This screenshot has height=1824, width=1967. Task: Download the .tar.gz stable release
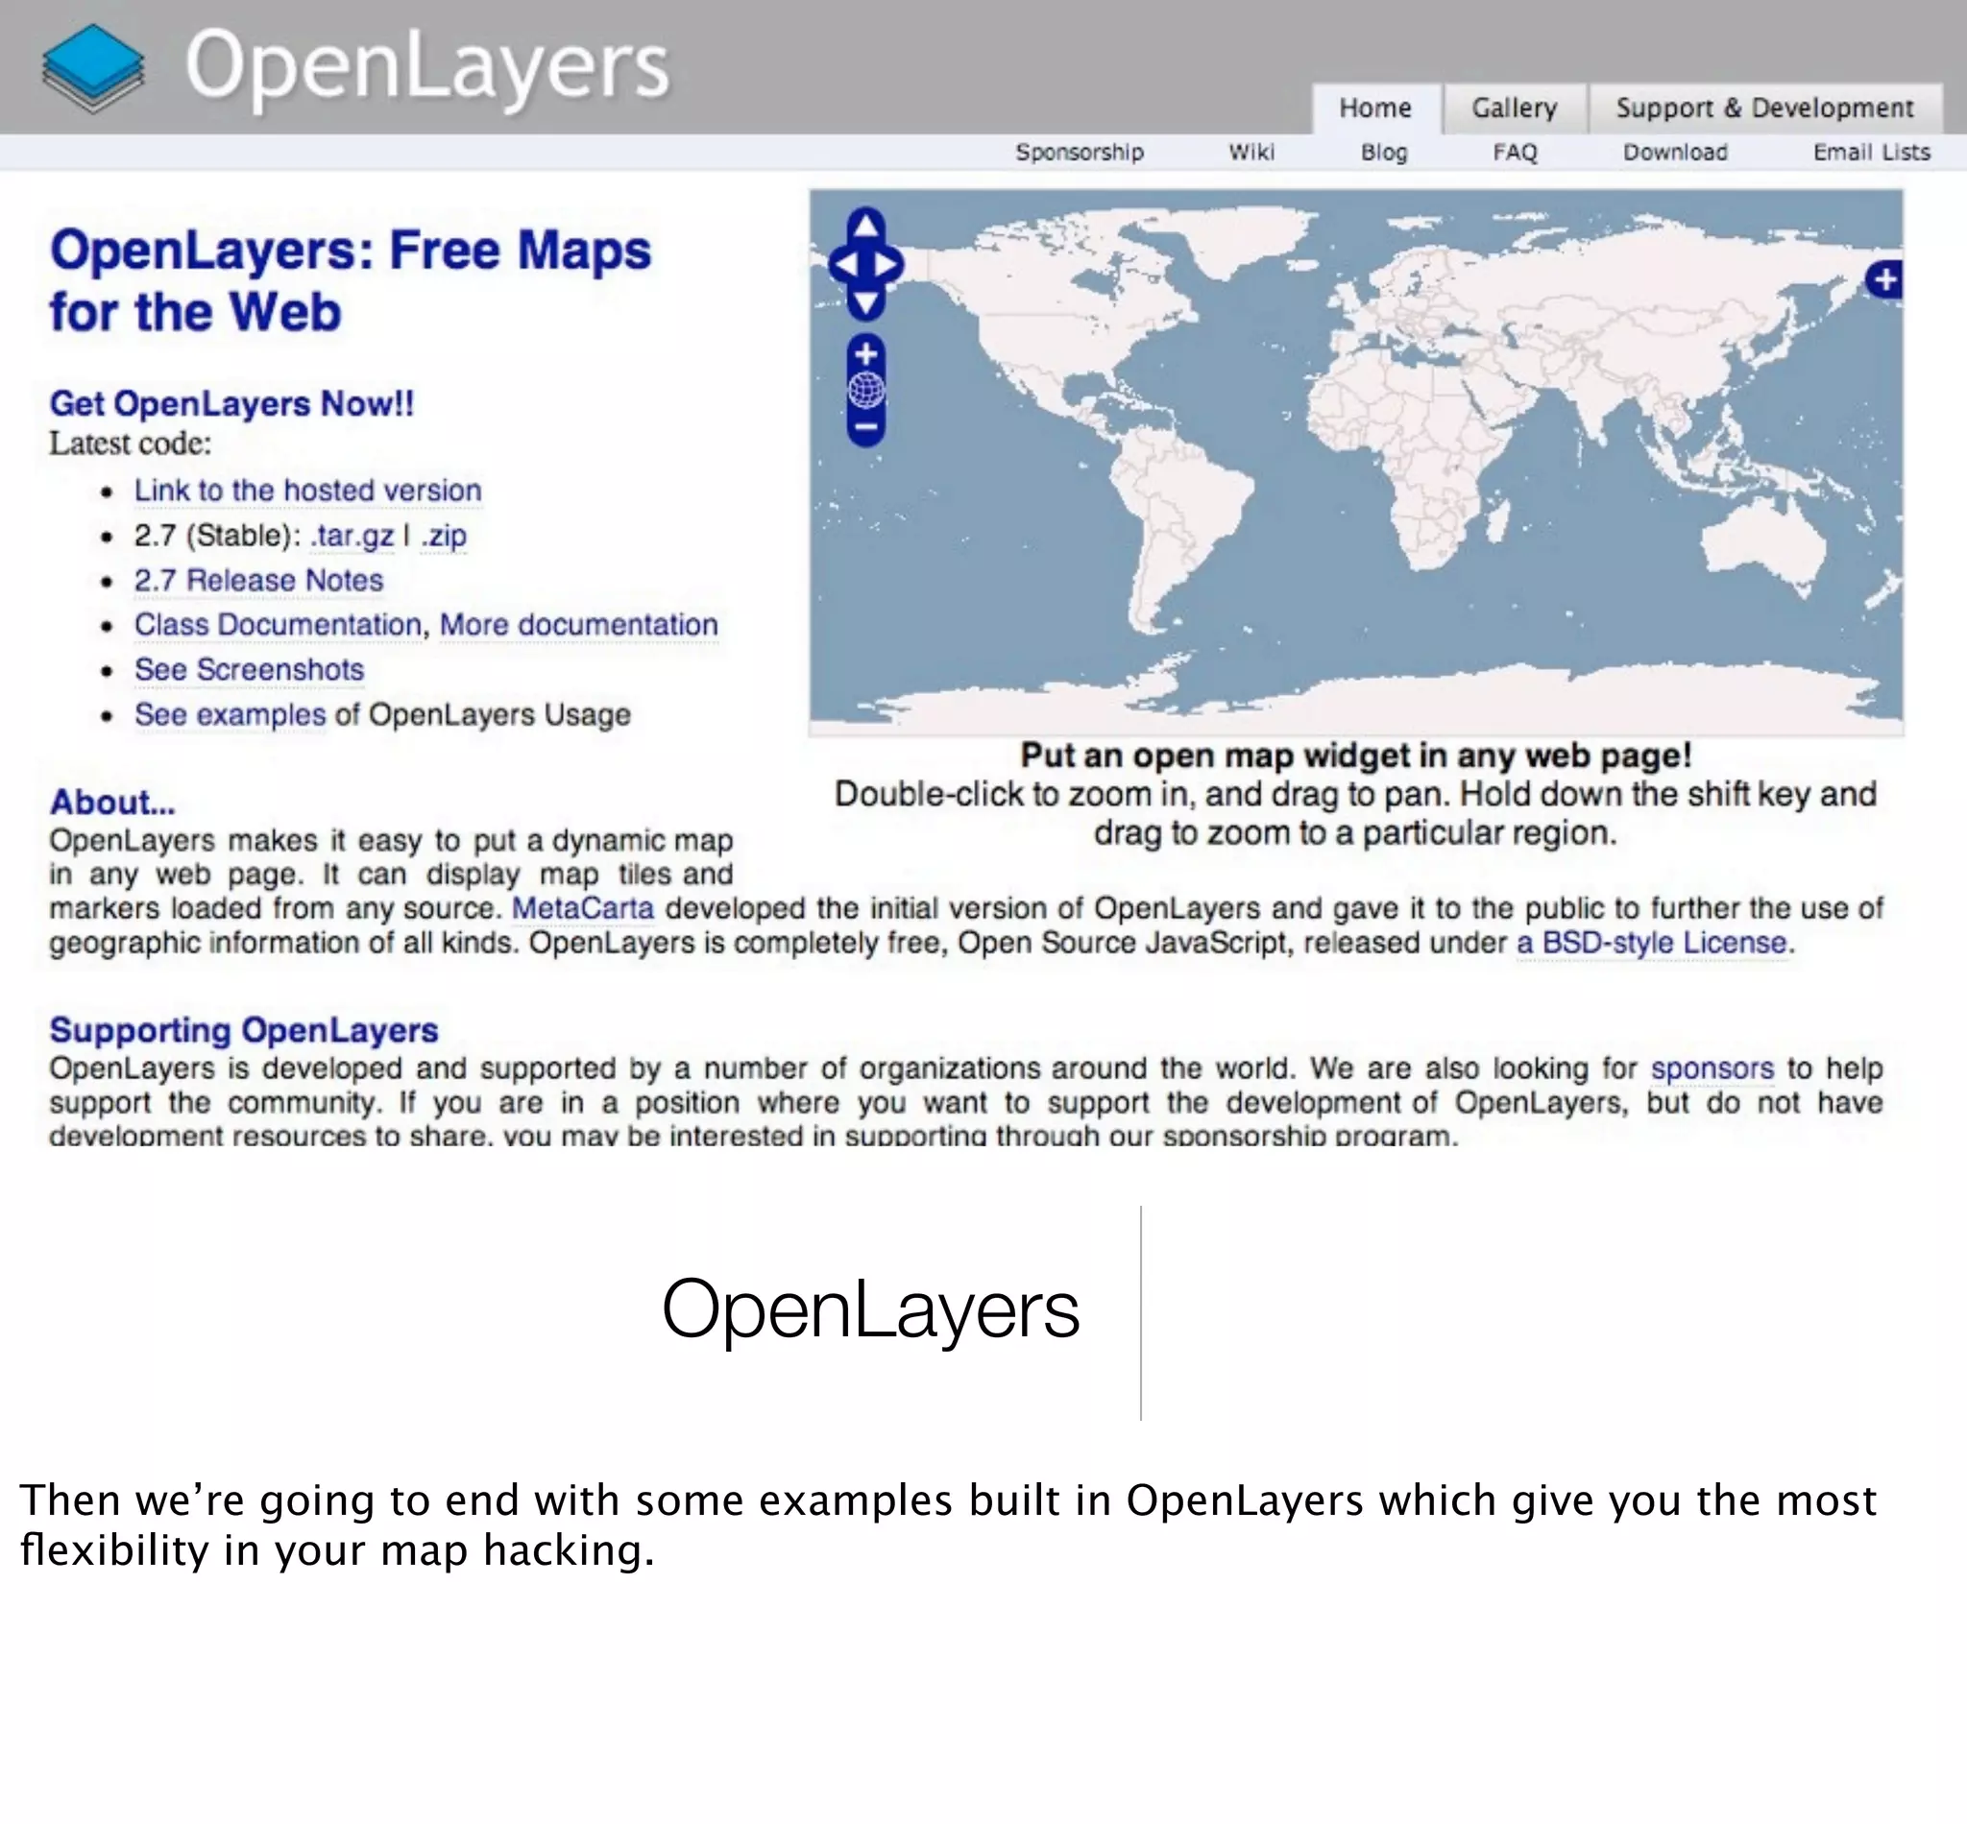coord(352,536)
